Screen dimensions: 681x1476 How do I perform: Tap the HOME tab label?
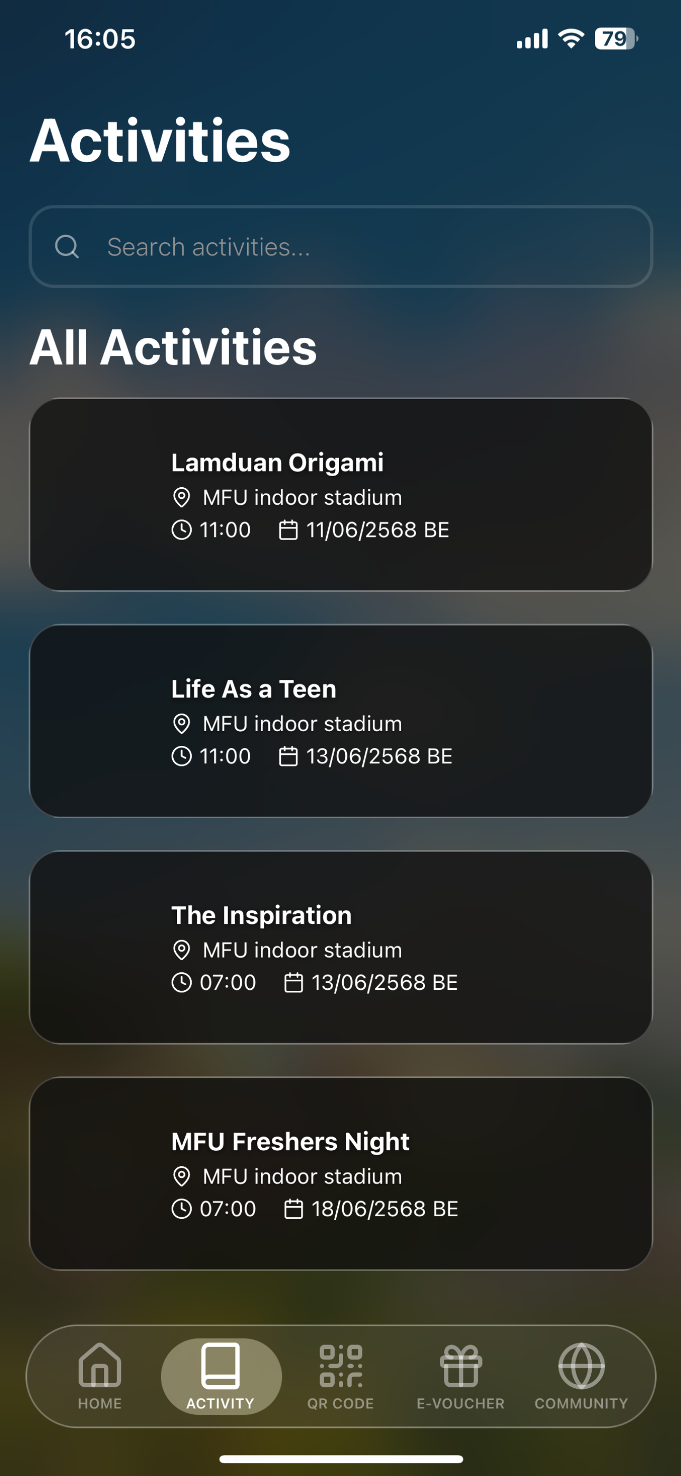click(100, 1404)
